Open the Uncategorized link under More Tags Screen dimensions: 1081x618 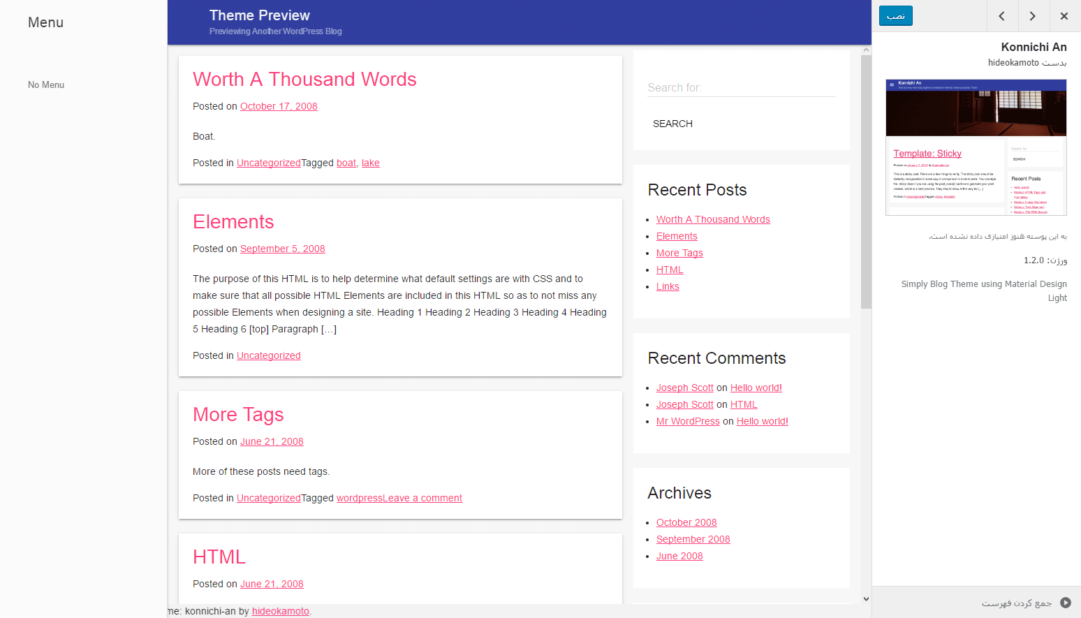(x=269, y=498)
